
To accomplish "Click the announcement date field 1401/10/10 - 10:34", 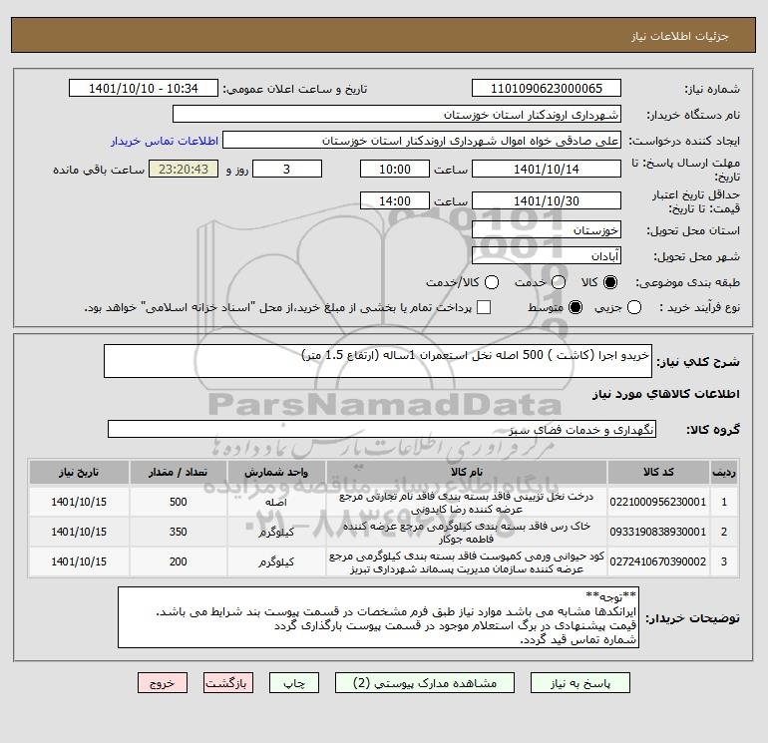I will pyautogui.click(x=144, y=89).
